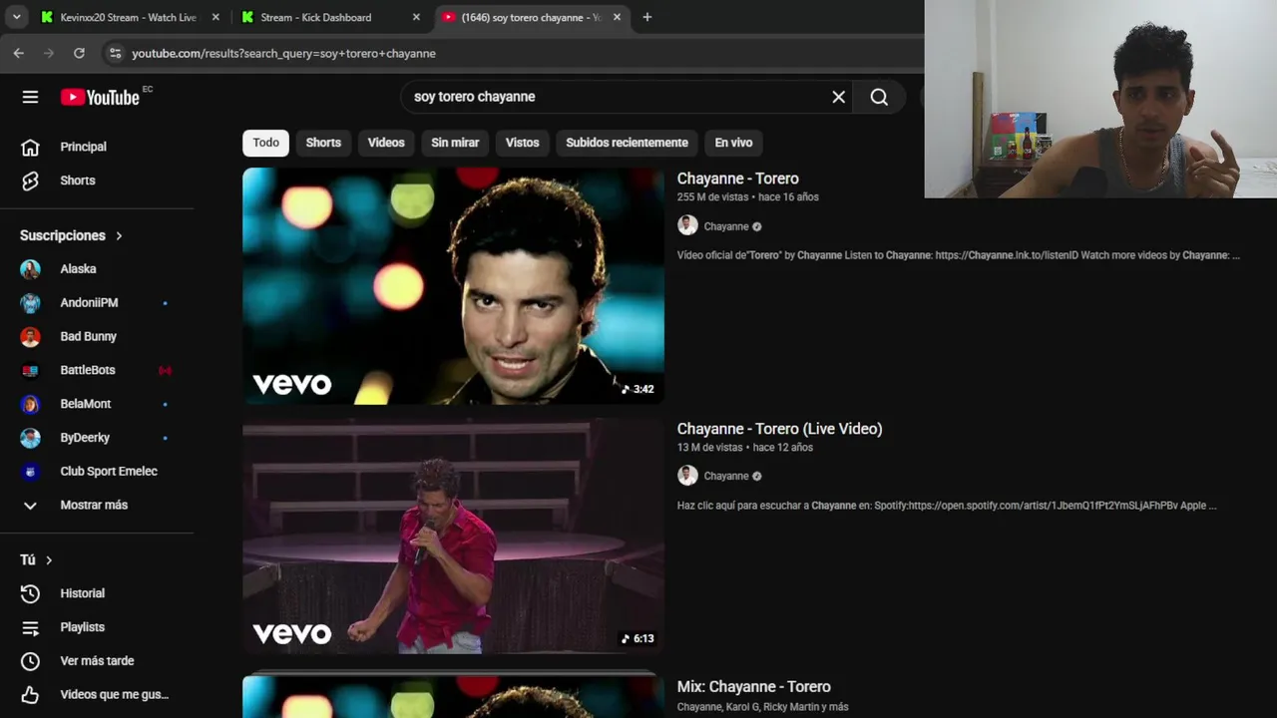Viewport: 1277px width, 718px height.
Task: Click the magnifier search button
Action: pos(879,97)
